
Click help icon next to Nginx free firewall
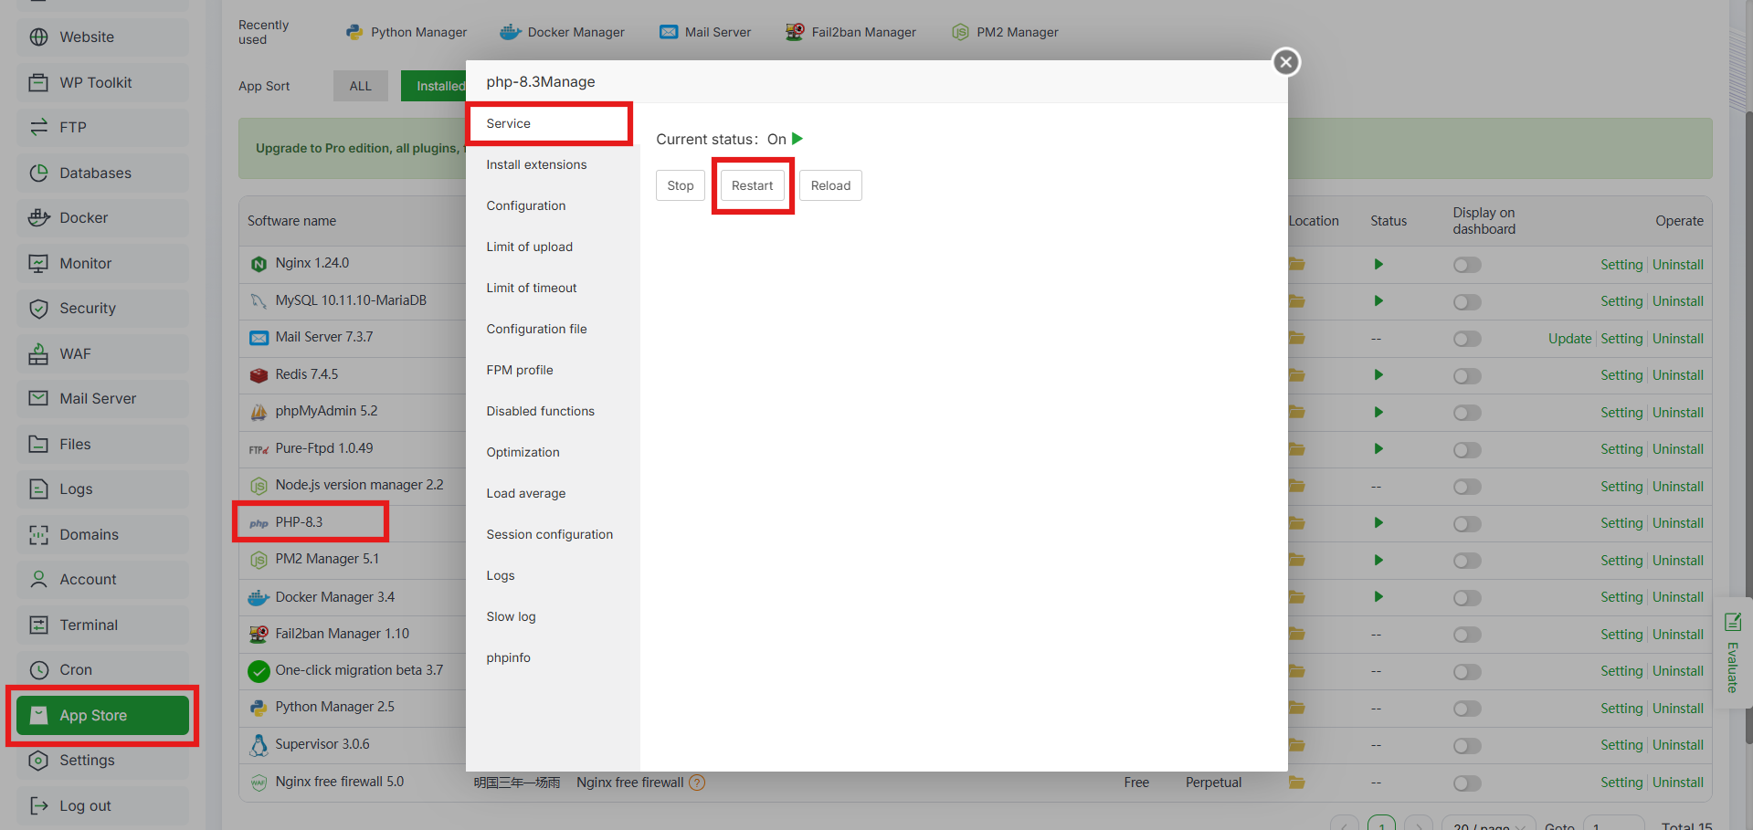[697, 783]
